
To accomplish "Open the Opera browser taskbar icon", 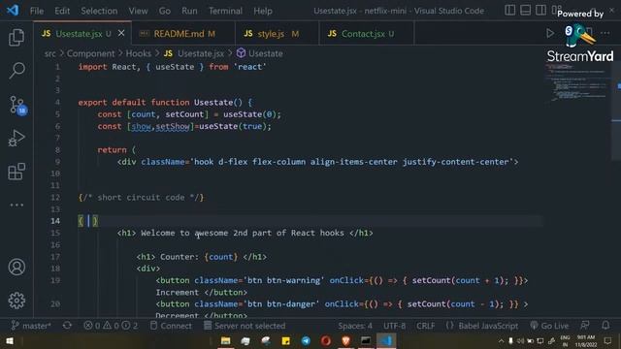I will tap(326, 340).
